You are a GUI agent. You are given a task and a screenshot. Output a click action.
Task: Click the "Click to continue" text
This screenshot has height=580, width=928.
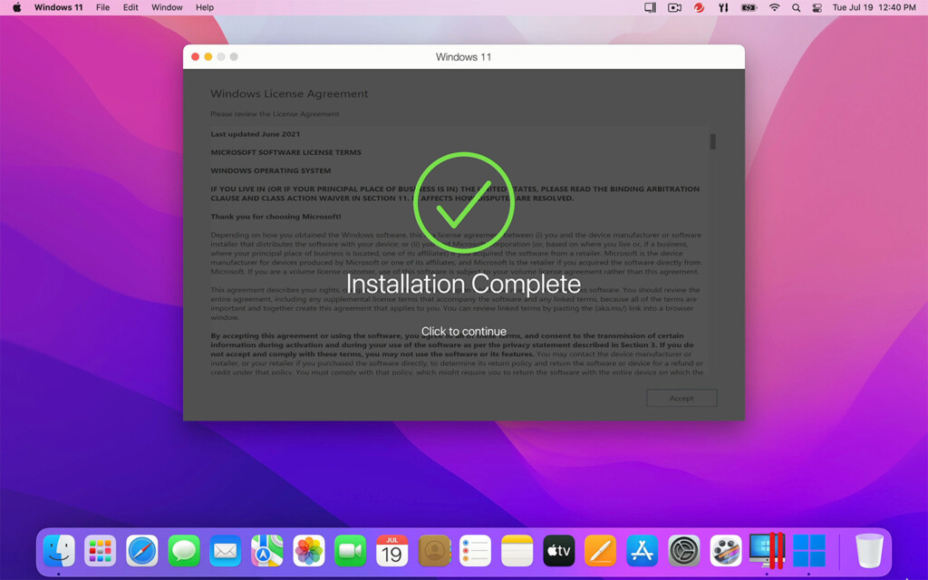464,332
